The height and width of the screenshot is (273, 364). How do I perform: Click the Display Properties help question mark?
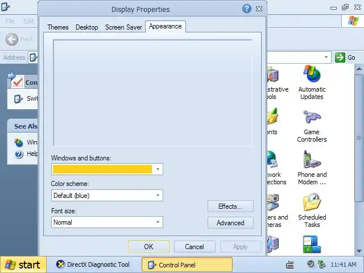[247, 9]
